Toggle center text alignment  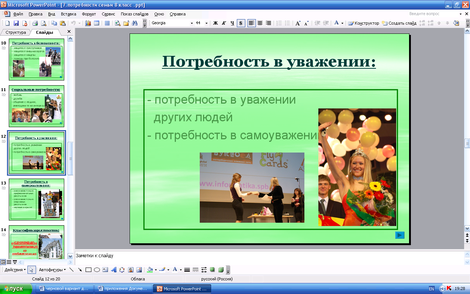point(260,23)
